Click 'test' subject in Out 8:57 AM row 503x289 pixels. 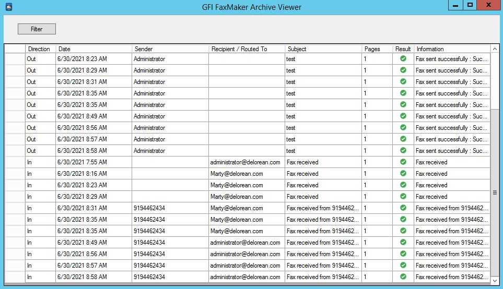click(290, 139)
